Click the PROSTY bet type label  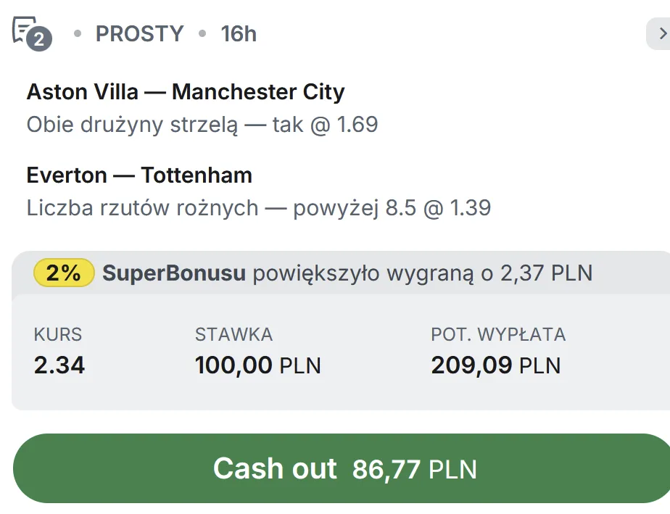[139, 34]
